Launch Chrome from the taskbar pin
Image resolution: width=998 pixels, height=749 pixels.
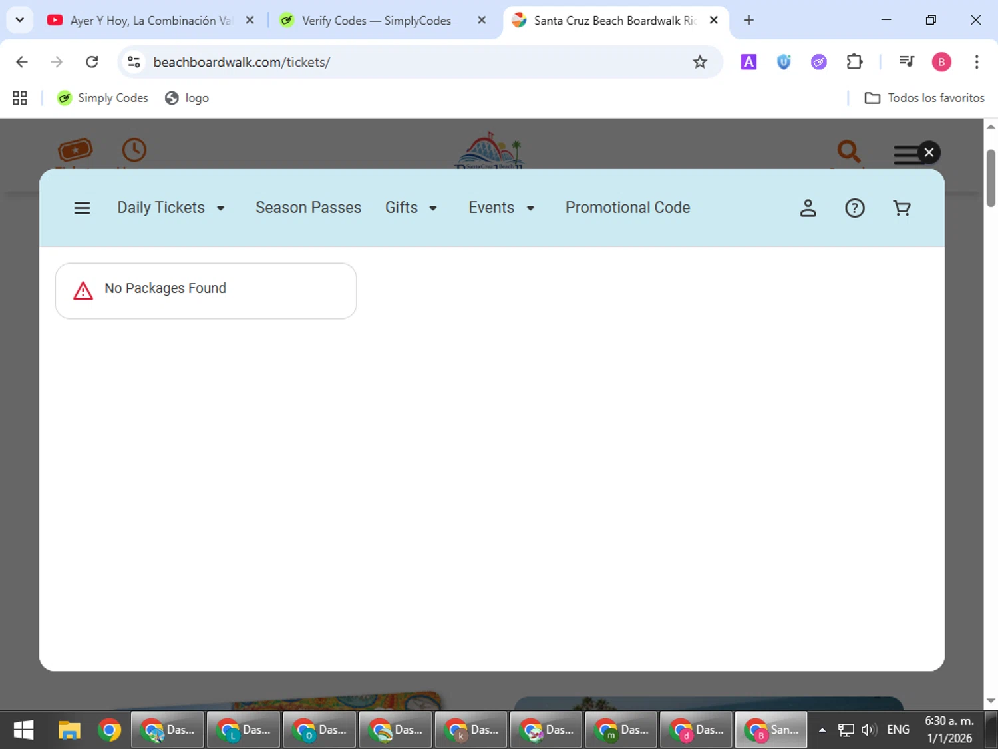pyautogui.click(x=110, y=730)
